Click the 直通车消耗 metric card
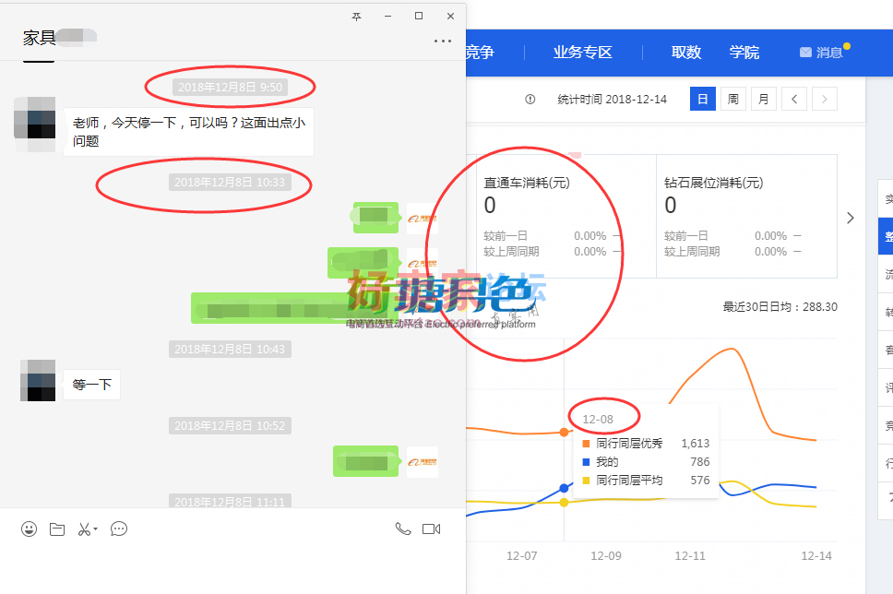 coord(565,216)
